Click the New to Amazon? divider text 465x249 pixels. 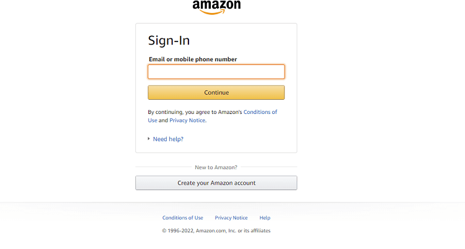(216, 167)
